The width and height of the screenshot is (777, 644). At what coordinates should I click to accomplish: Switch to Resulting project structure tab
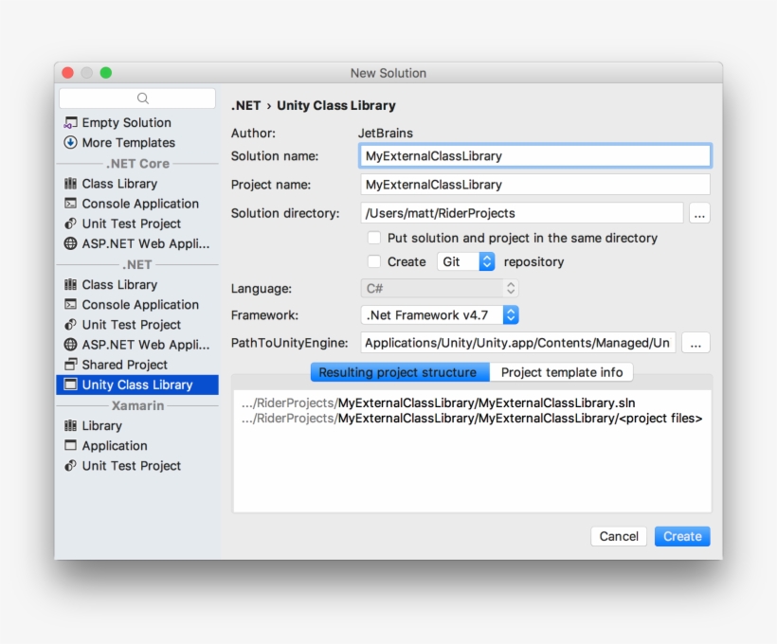click(401, 372)
